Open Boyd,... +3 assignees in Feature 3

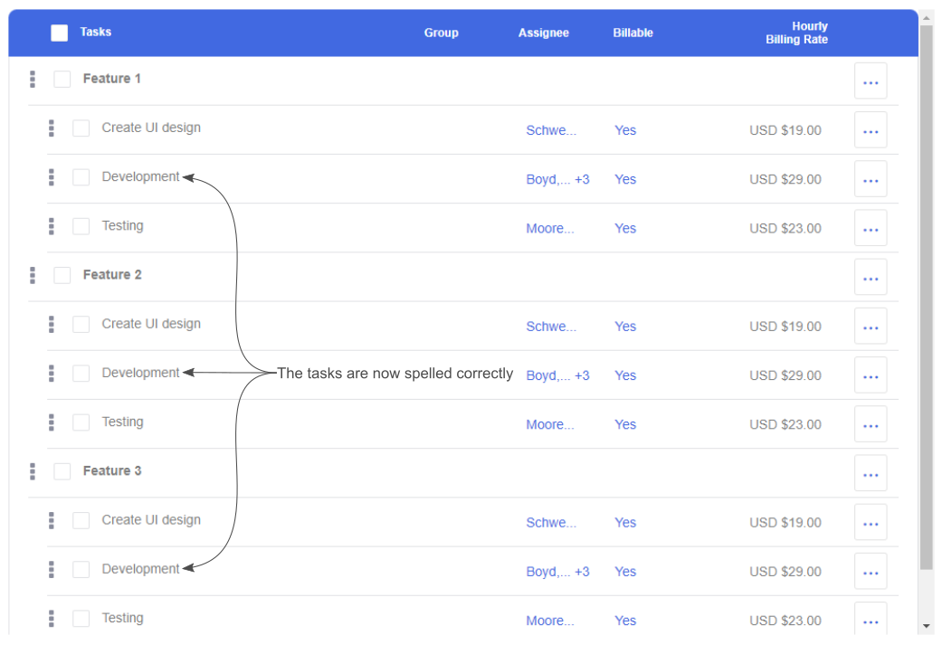[x=557, y=572]
